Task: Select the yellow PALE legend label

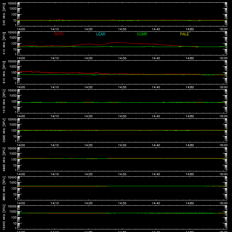Action: pyautogui.click(x=184, y=34)
